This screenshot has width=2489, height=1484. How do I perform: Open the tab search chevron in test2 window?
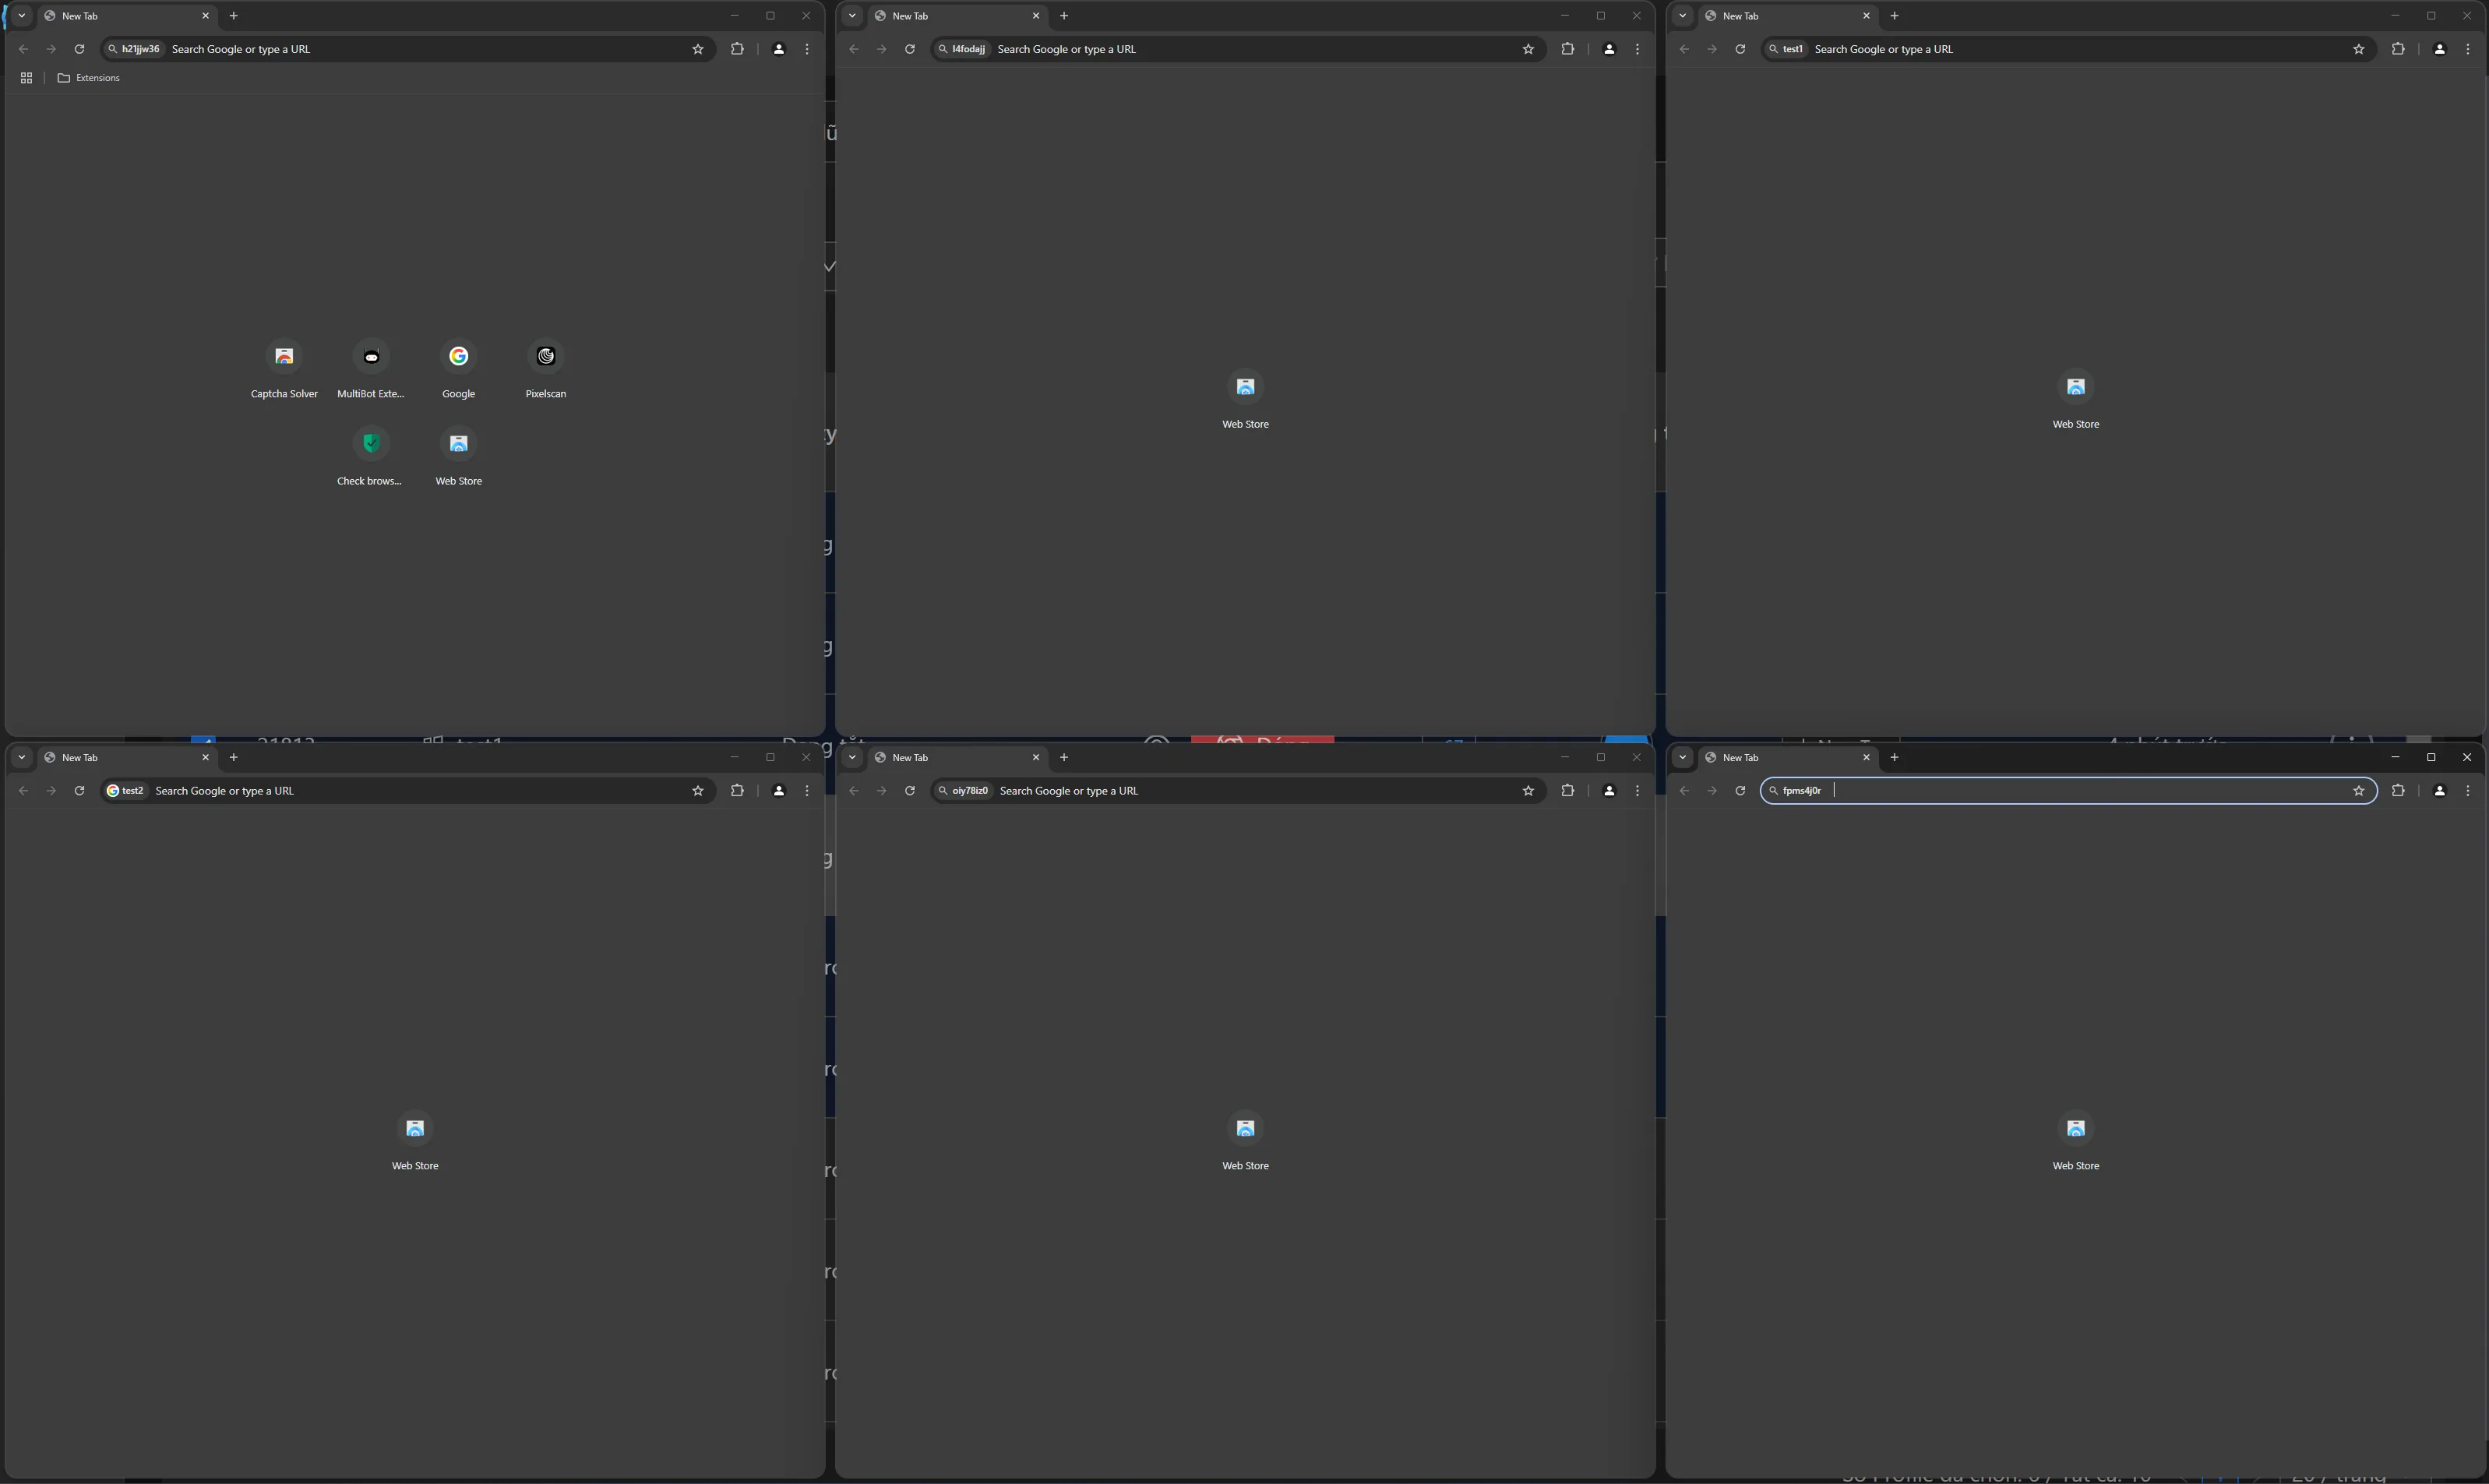pyautogui.click(x=20, y=757)
